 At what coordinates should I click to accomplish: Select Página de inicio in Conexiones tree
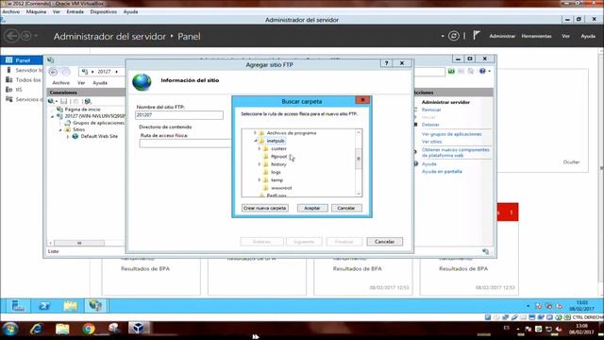(82, 110)
